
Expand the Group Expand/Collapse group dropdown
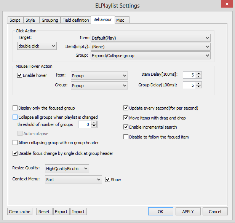[150, 56]
